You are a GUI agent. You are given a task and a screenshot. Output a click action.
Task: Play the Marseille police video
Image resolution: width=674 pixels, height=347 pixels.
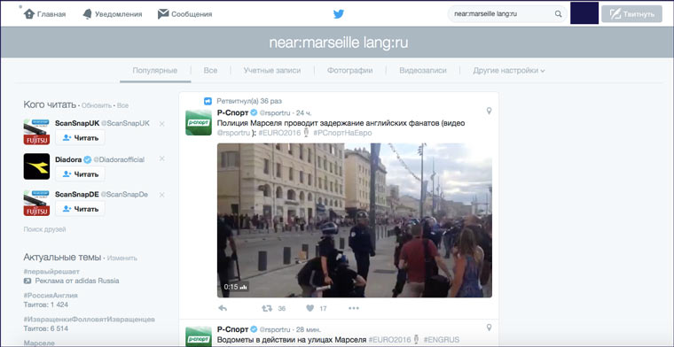coord(355,220)
